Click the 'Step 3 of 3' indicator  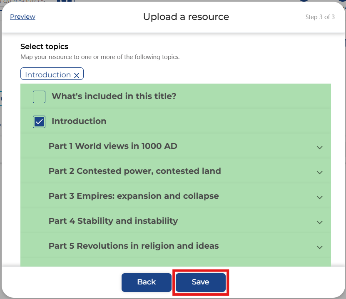click(320, 17)
